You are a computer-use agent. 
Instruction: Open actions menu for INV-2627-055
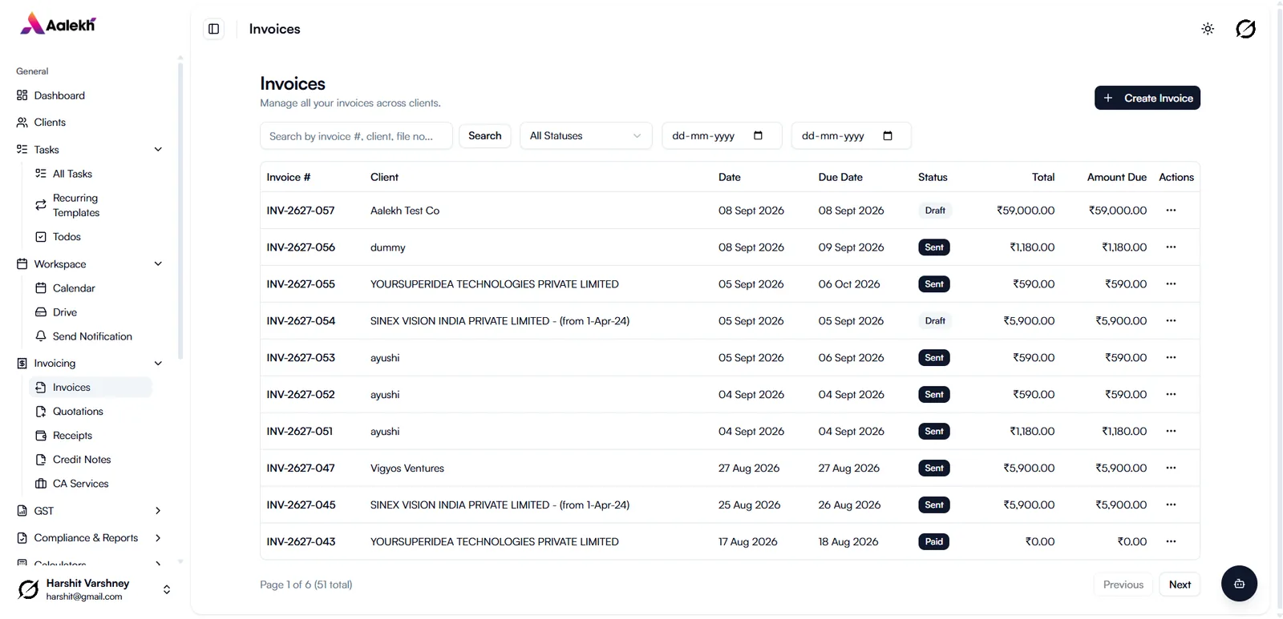pos(1171,284)
